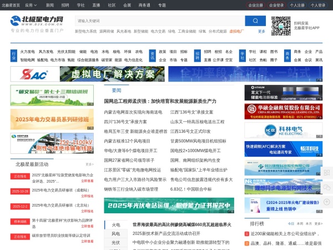
Task: Open 直播 in the top navigation bar
Action: point(96,5)
